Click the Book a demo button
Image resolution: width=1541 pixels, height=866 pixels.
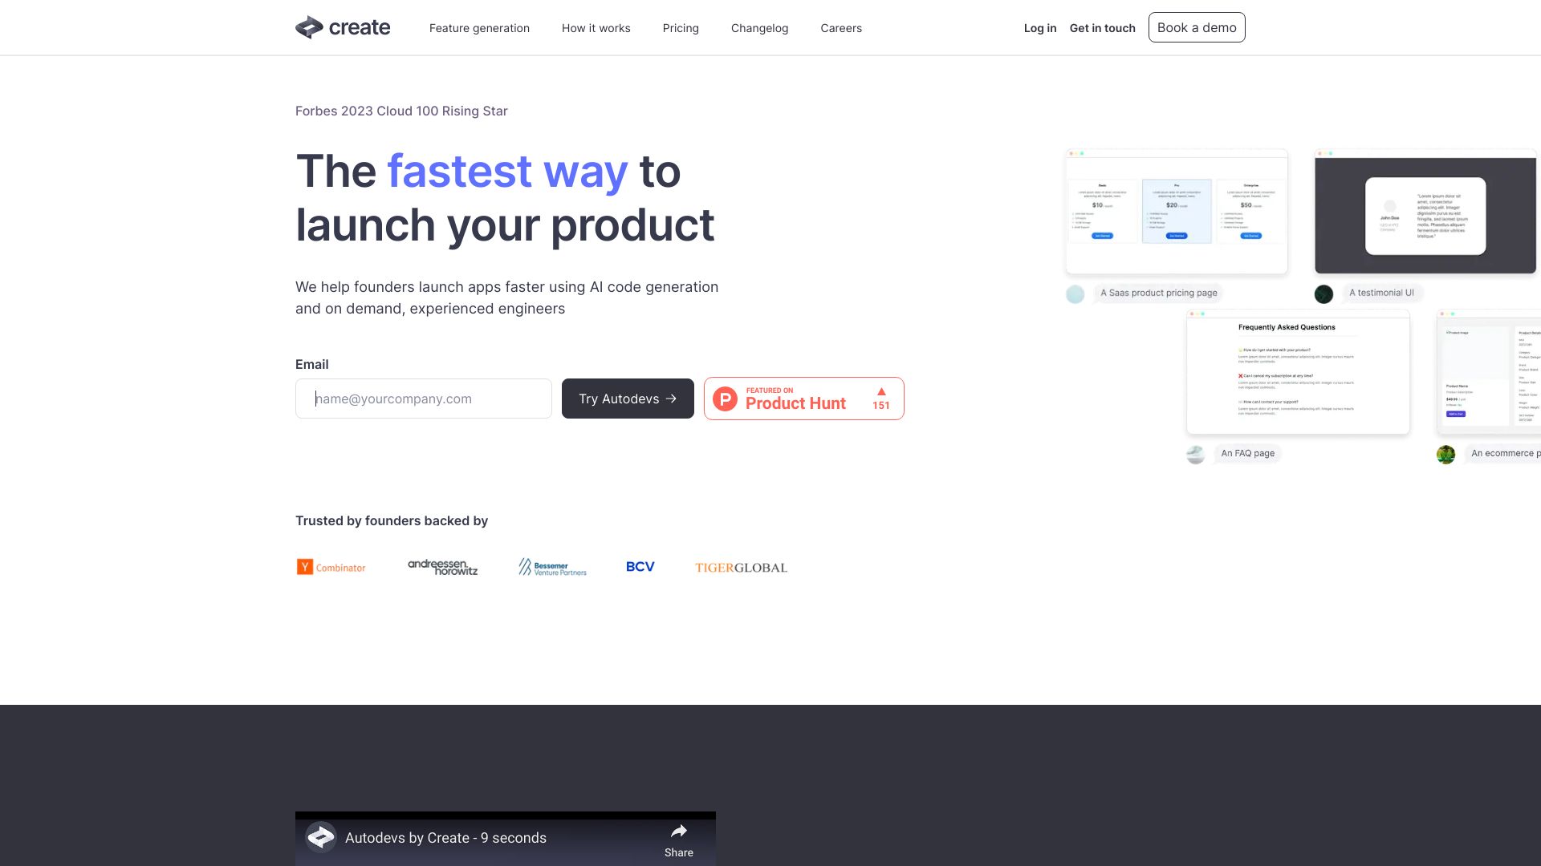pos(1196,27)
